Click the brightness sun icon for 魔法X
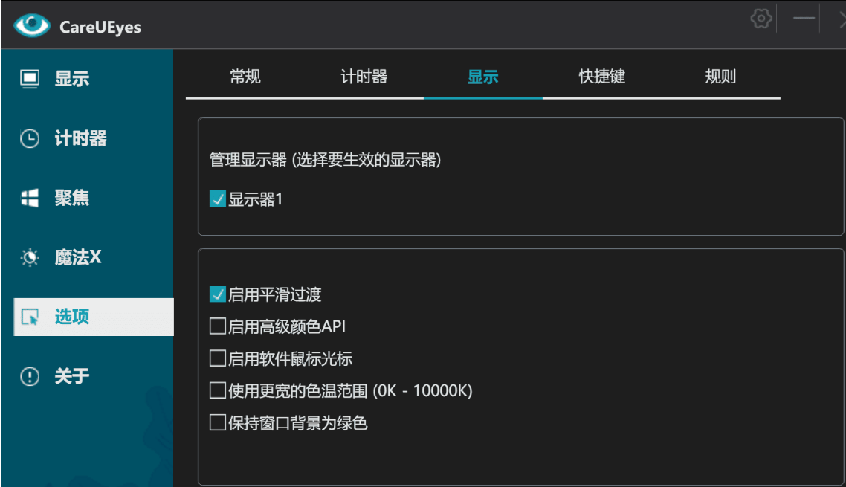Viewport: 846px width, 487px height. pyautogui.click(x=30, y=258)
